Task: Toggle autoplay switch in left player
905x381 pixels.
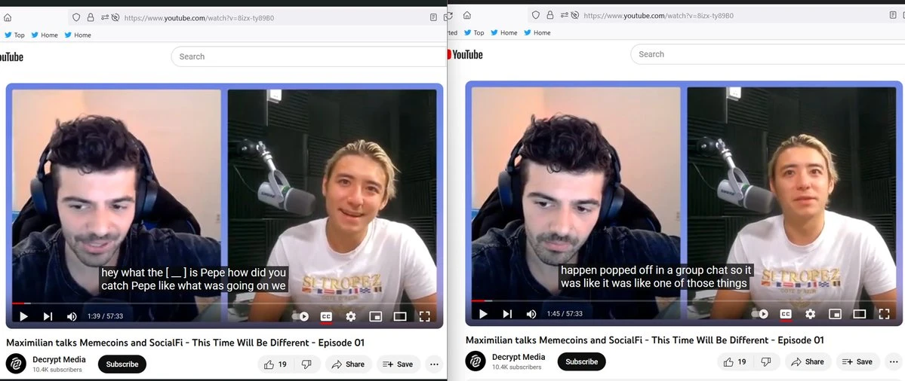Action: click(301, 316)
